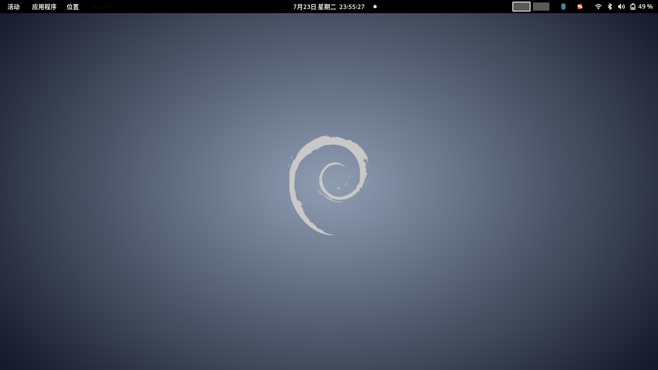Screen dimensions: 658x370
Task: Click the Sogou input method tray icon
Action: click(x=580, y=7)
